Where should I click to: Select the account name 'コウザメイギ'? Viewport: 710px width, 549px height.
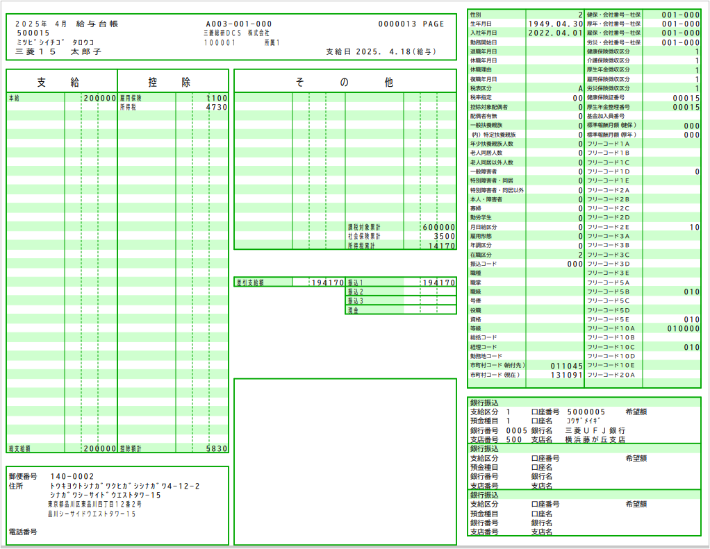(x=584, y=421)
